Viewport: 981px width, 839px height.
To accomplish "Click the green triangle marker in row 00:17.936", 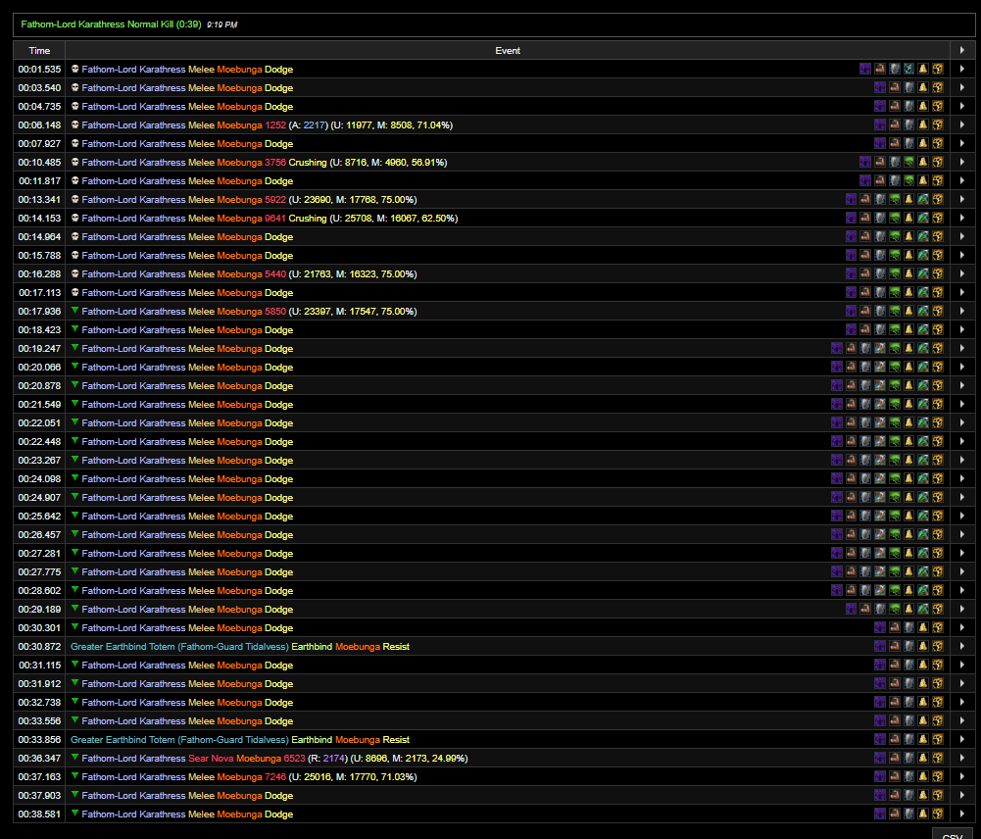I will (75, 311).
